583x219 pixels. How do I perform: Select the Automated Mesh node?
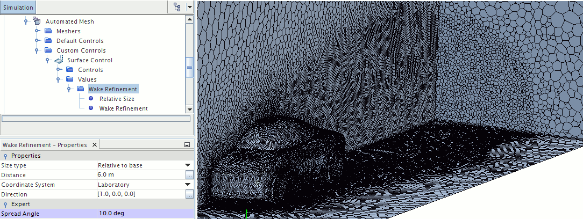coord(69,21)
